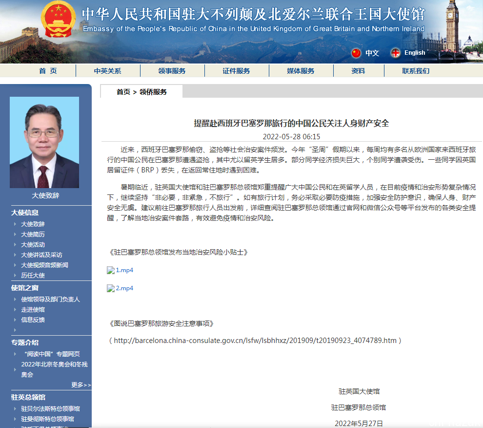Click the date 2022-05-28 06:15
Viewport: 483px width, 428px height.
(291, 137)
